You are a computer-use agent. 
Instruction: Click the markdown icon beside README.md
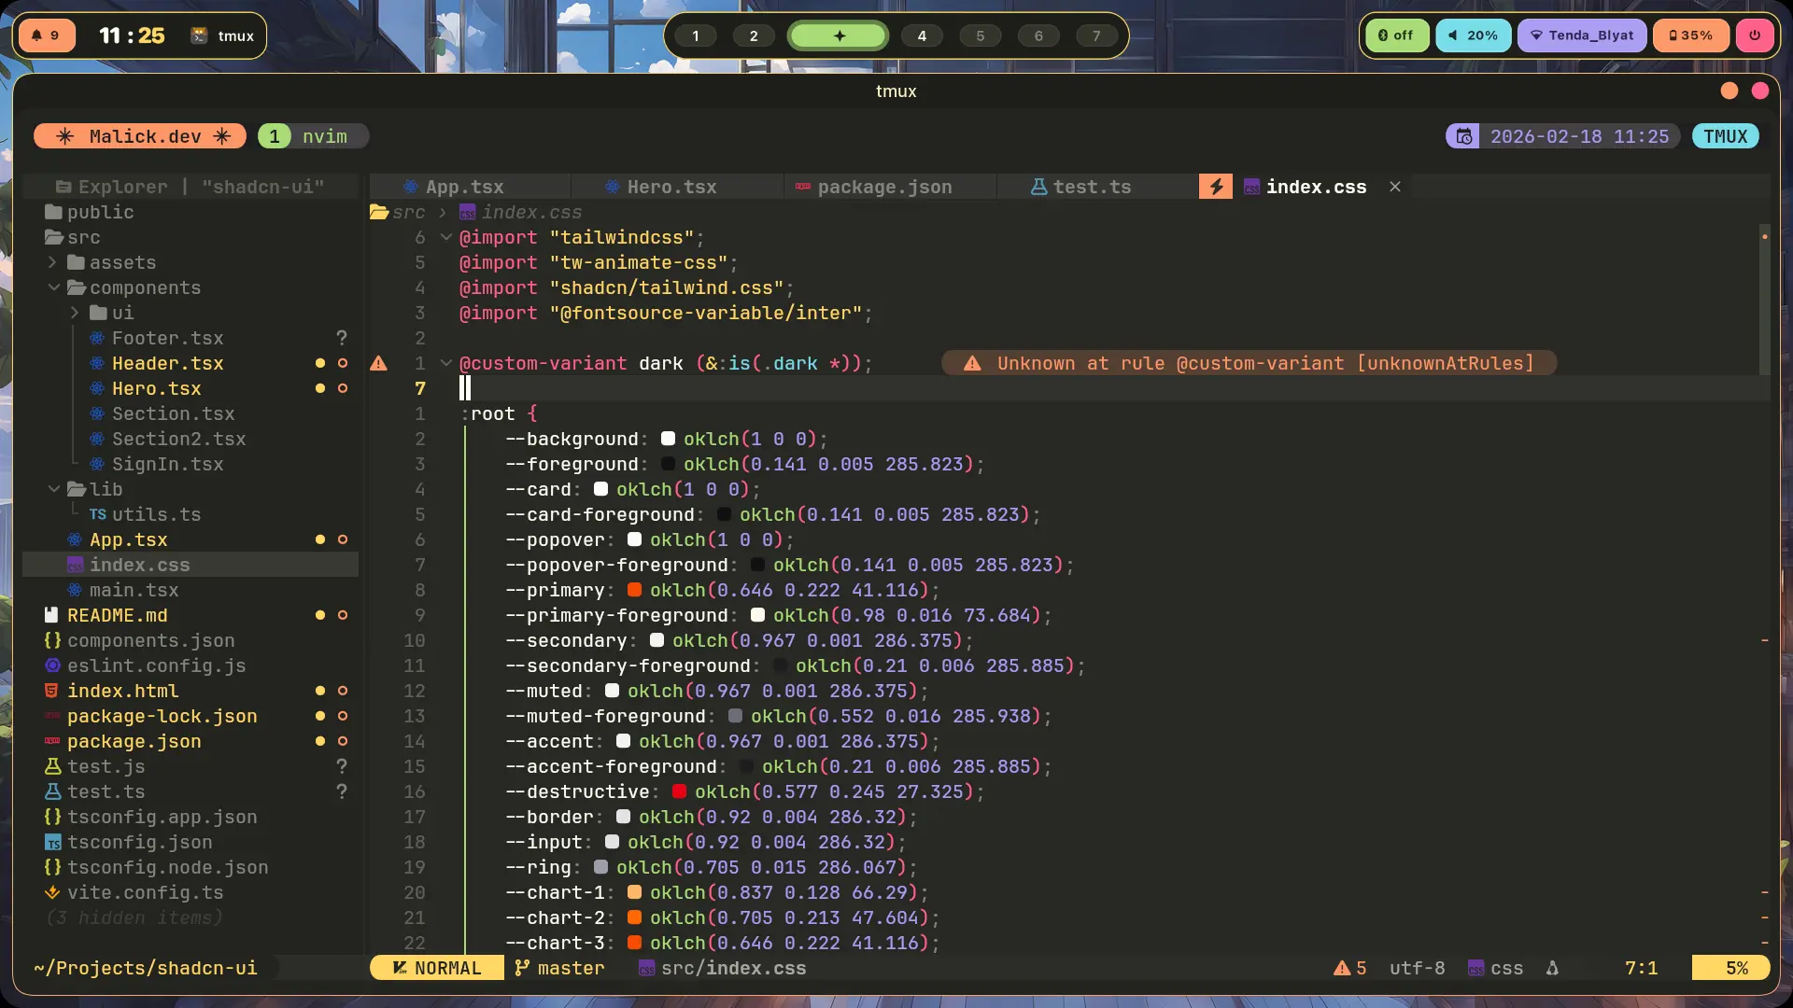(52, 615)
